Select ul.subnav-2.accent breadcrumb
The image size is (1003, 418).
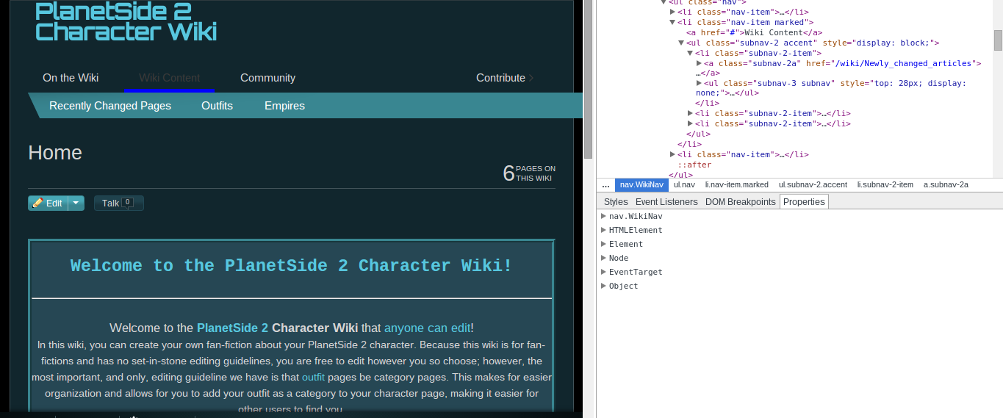(813, 185)
